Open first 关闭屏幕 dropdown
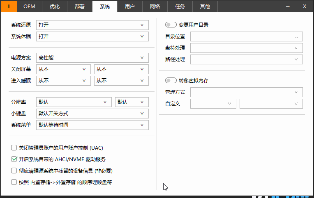This screenshot has height=198, width=314. click(x=63, y=69)
